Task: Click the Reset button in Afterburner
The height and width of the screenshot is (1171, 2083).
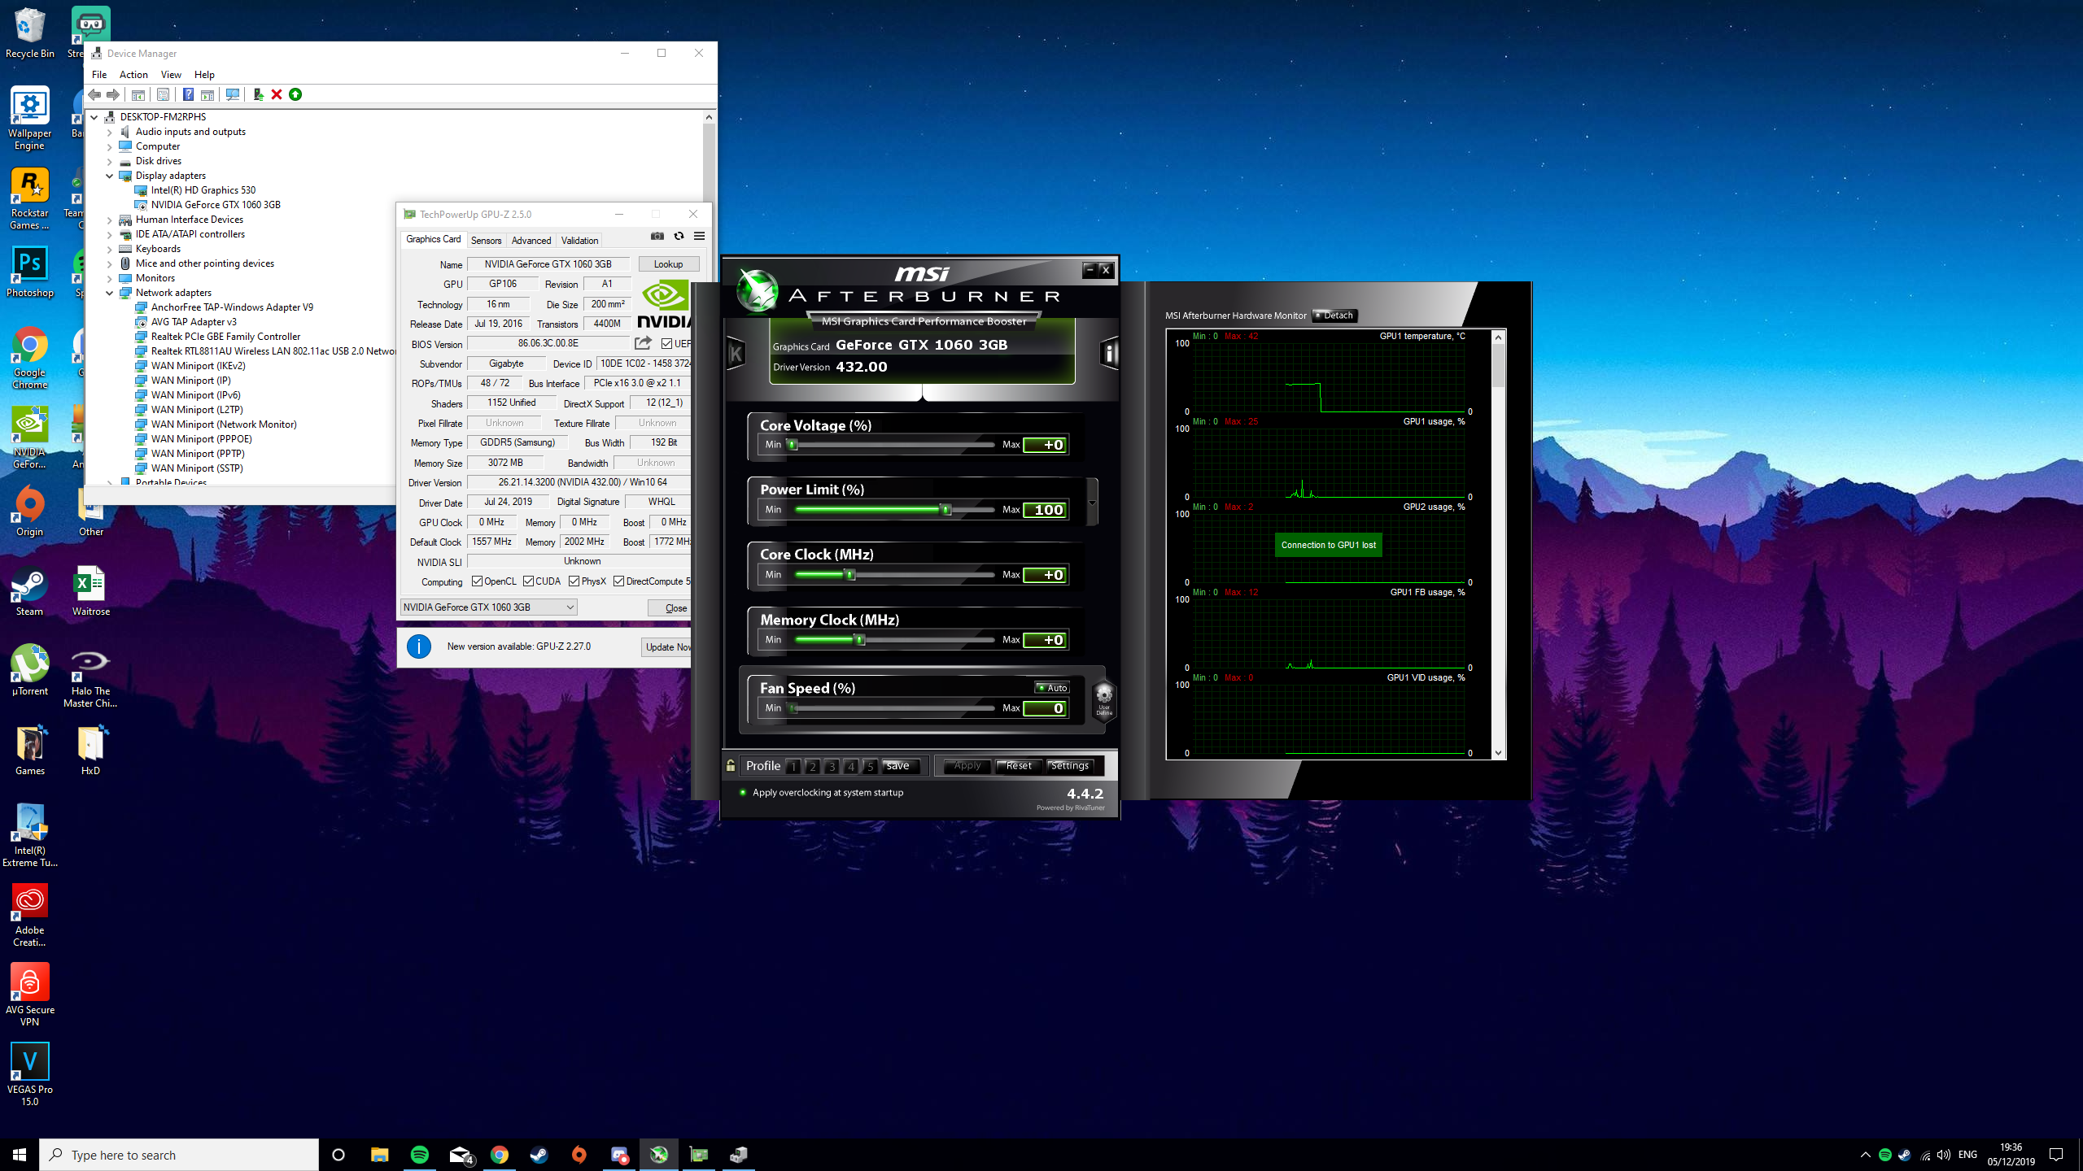Action: click(x=1018, y=766)
